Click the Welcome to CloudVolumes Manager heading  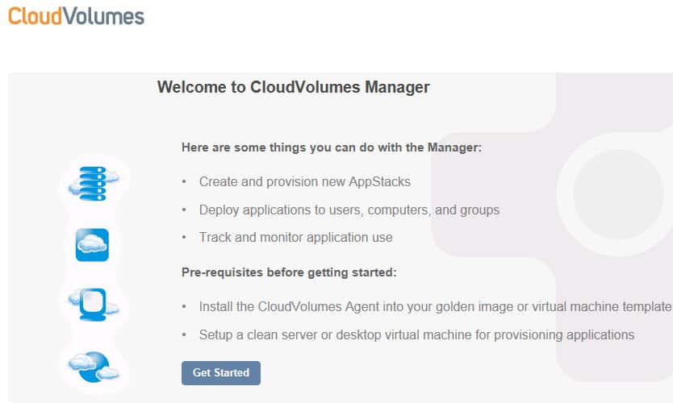click(x=293, y=87)
